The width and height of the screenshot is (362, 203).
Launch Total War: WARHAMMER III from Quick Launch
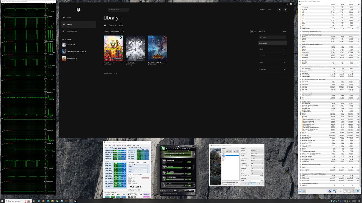click(x=74, y=52)
